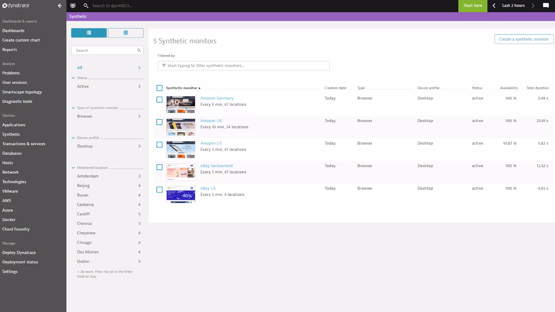Click the Dynatrace logo
The height and width of the screenshot is (312, 555).
pos(16,6)
